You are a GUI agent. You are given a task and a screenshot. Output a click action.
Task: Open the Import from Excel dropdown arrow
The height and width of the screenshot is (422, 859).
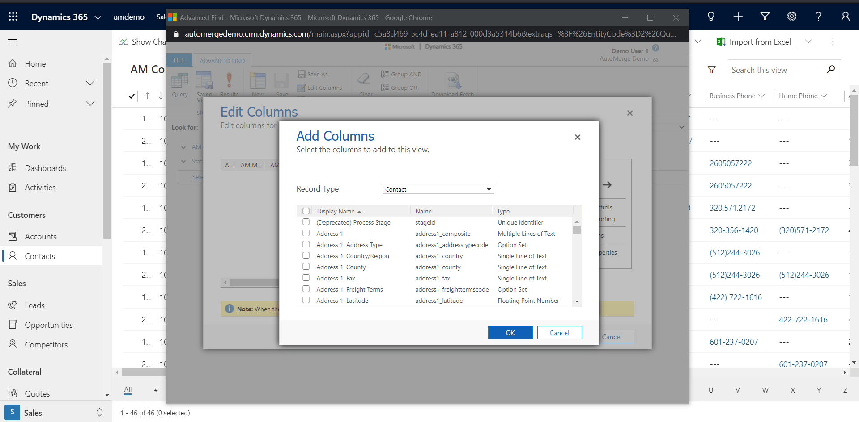point(808,42)
